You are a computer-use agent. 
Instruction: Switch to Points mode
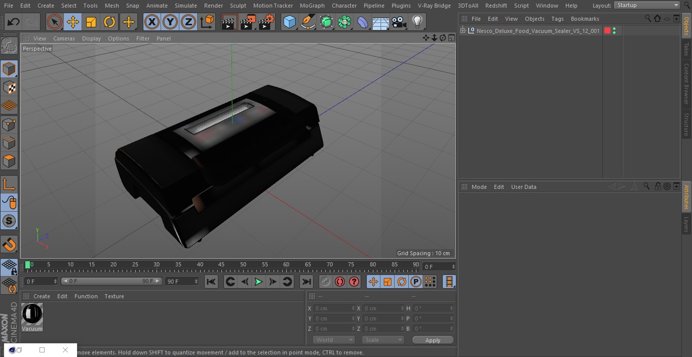click(x=9, y=125)
